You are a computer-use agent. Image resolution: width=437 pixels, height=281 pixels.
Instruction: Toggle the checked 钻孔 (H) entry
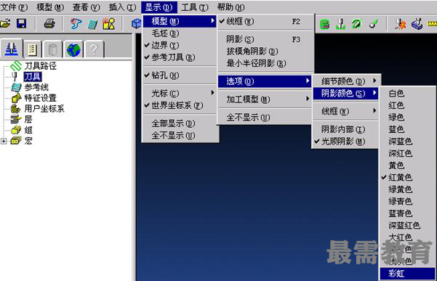[180, 76]
